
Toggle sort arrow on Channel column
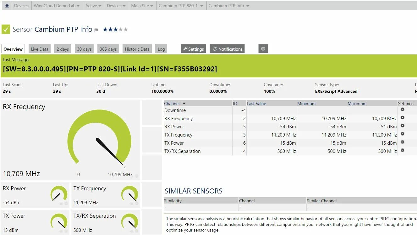[x=184, y=104]
